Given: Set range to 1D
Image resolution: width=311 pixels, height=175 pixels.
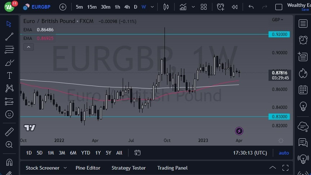Looking at the screenshot, I should pos(29,153).
